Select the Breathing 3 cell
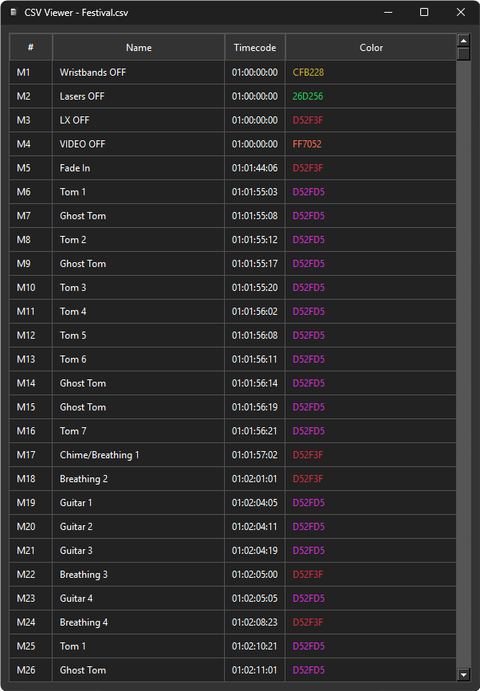Image resolution: width=480 pixels, height=691 pixels. [139, 574]
